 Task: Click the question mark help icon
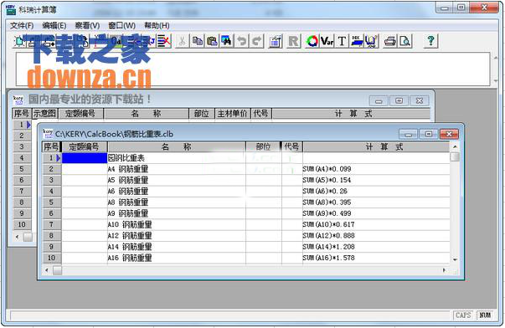[x=430, y=41]
